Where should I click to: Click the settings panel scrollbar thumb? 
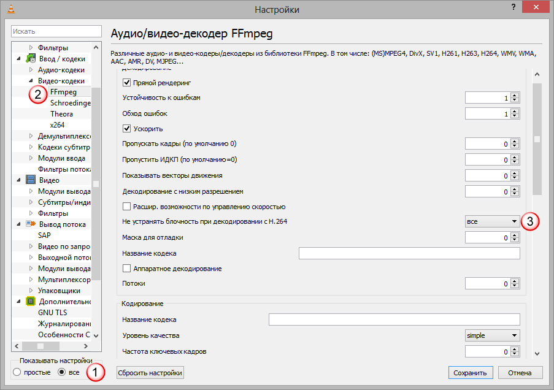click(537, 139)
